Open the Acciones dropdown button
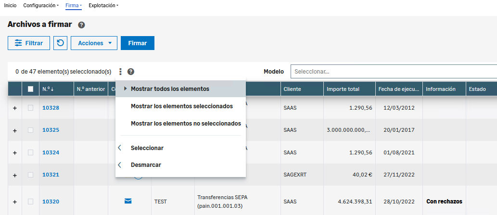 coord(94,43)
